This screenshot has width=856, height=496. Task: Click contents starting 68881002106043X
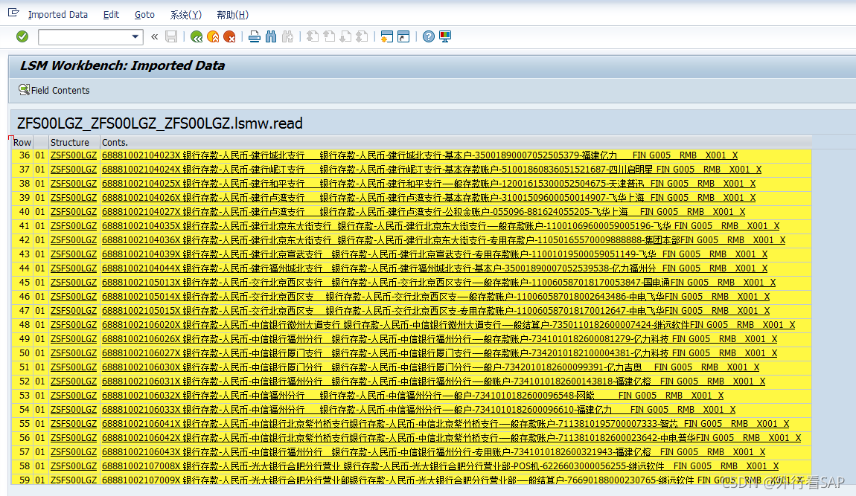[x=434, y=452]
